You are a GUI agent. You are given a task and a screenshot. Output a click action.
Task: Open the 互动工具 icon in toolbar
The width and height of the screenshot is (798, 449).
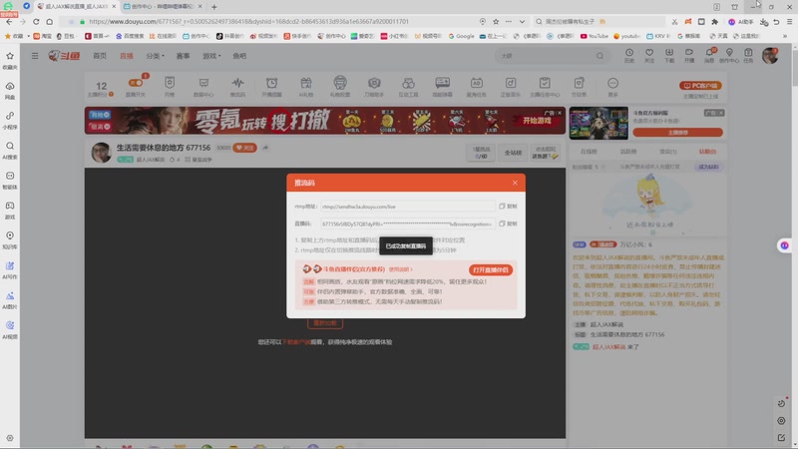click(408, 87)
